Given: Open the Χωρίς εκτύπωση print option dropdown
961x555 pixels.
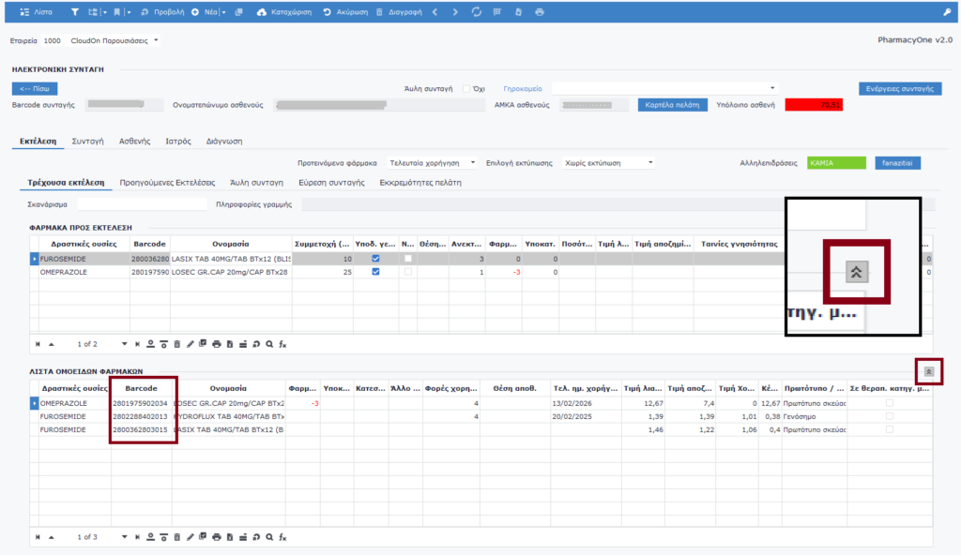Looking at the screenshot, I should pyautogui.click(x=608, y=162).
